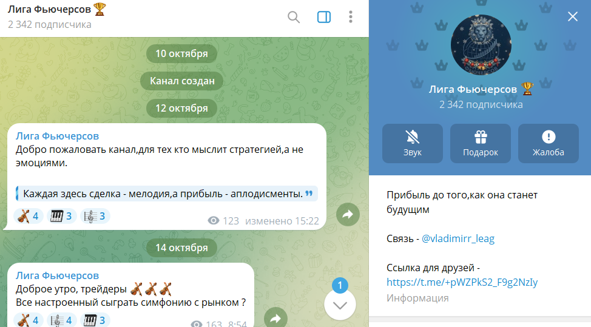Image resolution: width=591 pixels, height=327 pixels.
Task: Click the t.me invite link for friends
Action: click(x=462, y=282)
